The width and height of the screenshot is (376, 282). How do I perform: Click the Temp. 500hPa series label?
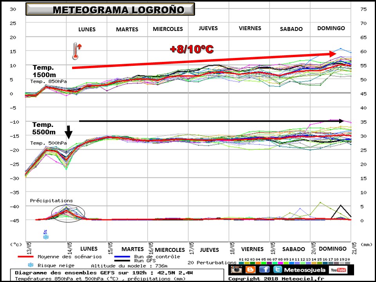49,143
